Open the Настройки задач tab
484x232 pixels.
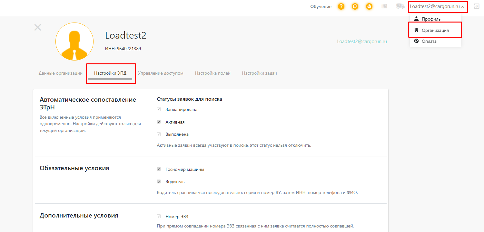pyautogui.click(x=259, y=73)
